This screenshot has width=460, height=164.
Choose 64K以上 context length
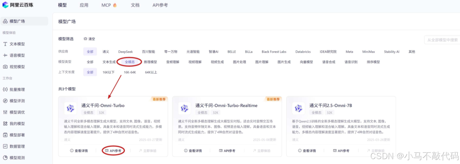click(151, 72)
